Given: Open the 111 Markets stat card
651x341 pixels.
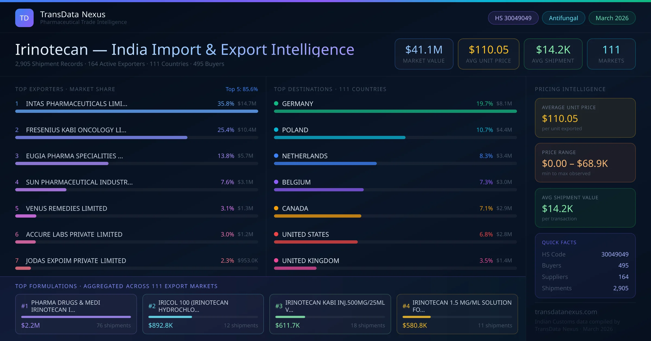Looking at the screenshot, I should pos(611,54).
